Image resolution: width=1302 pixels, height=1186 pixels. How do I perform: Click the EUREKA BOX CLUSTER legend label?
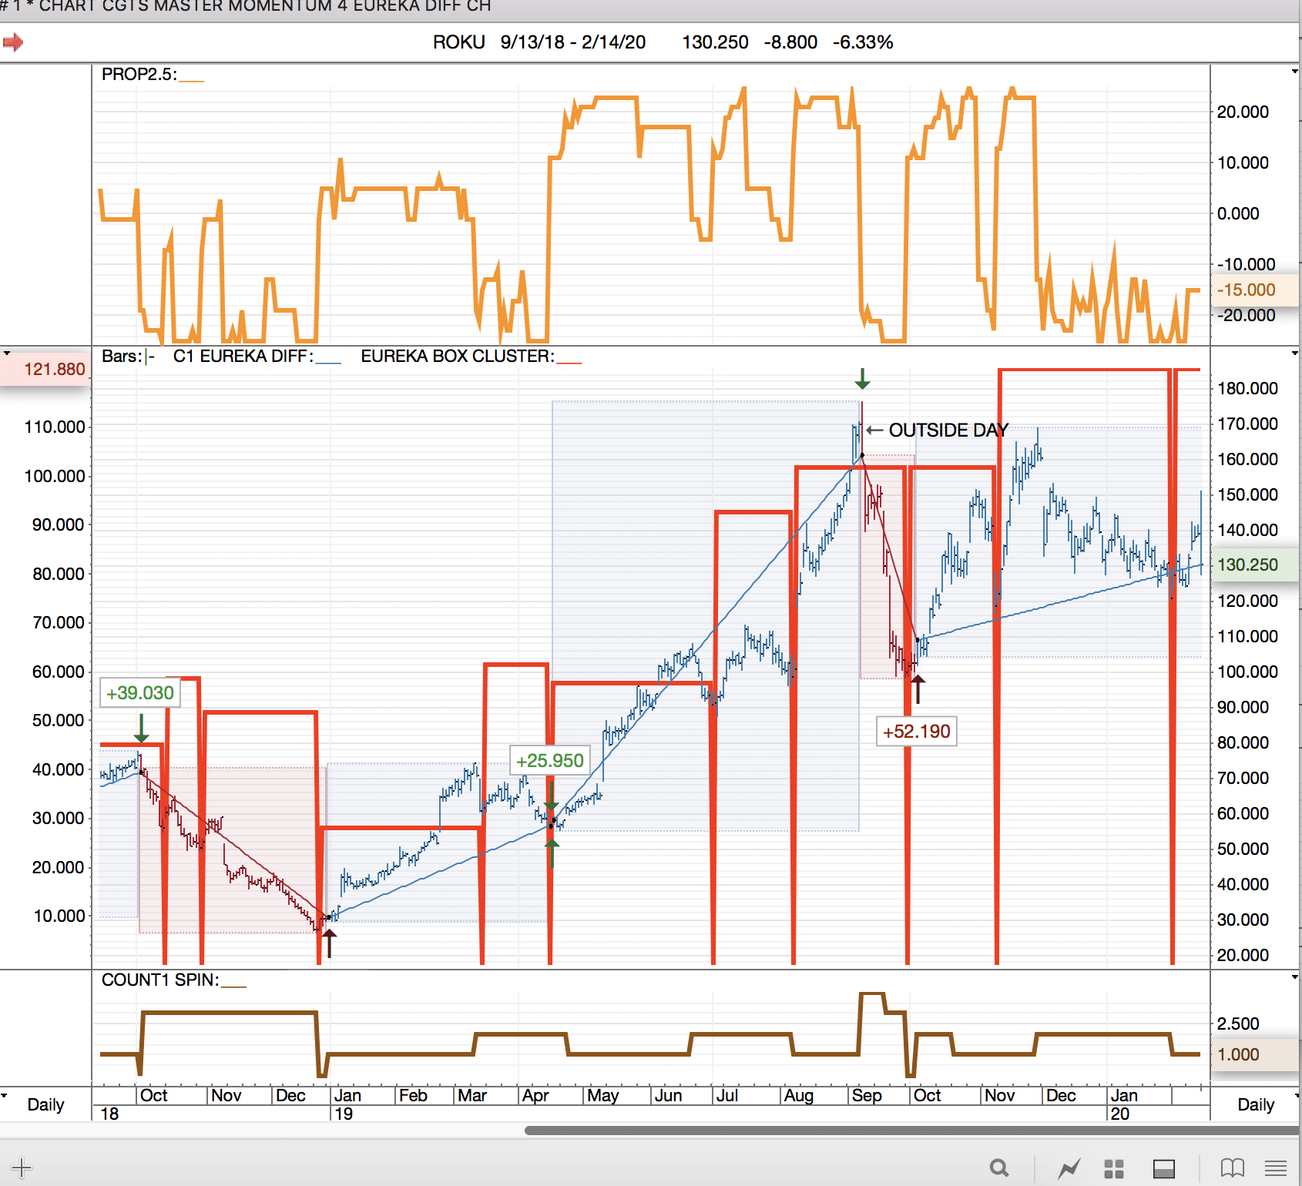(458, 356)
